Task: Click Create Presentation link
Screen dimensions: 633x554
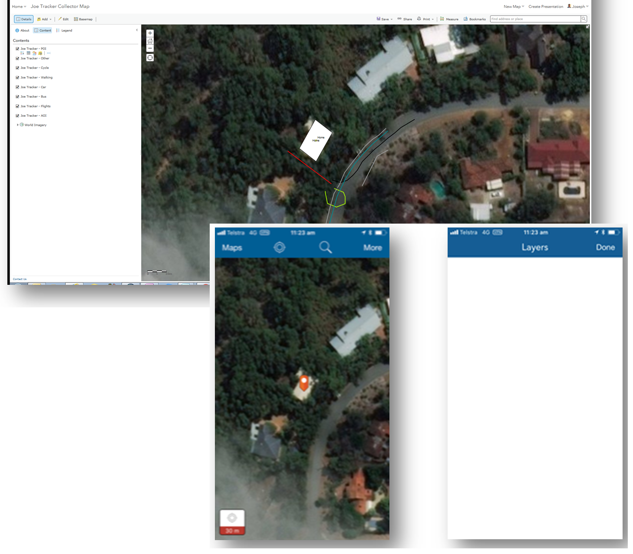Action: [x=546, y=7]
